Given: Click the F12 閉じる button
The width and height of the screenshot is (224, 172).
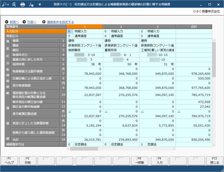Looking at the screenshot, I should (x=215, y=161).
